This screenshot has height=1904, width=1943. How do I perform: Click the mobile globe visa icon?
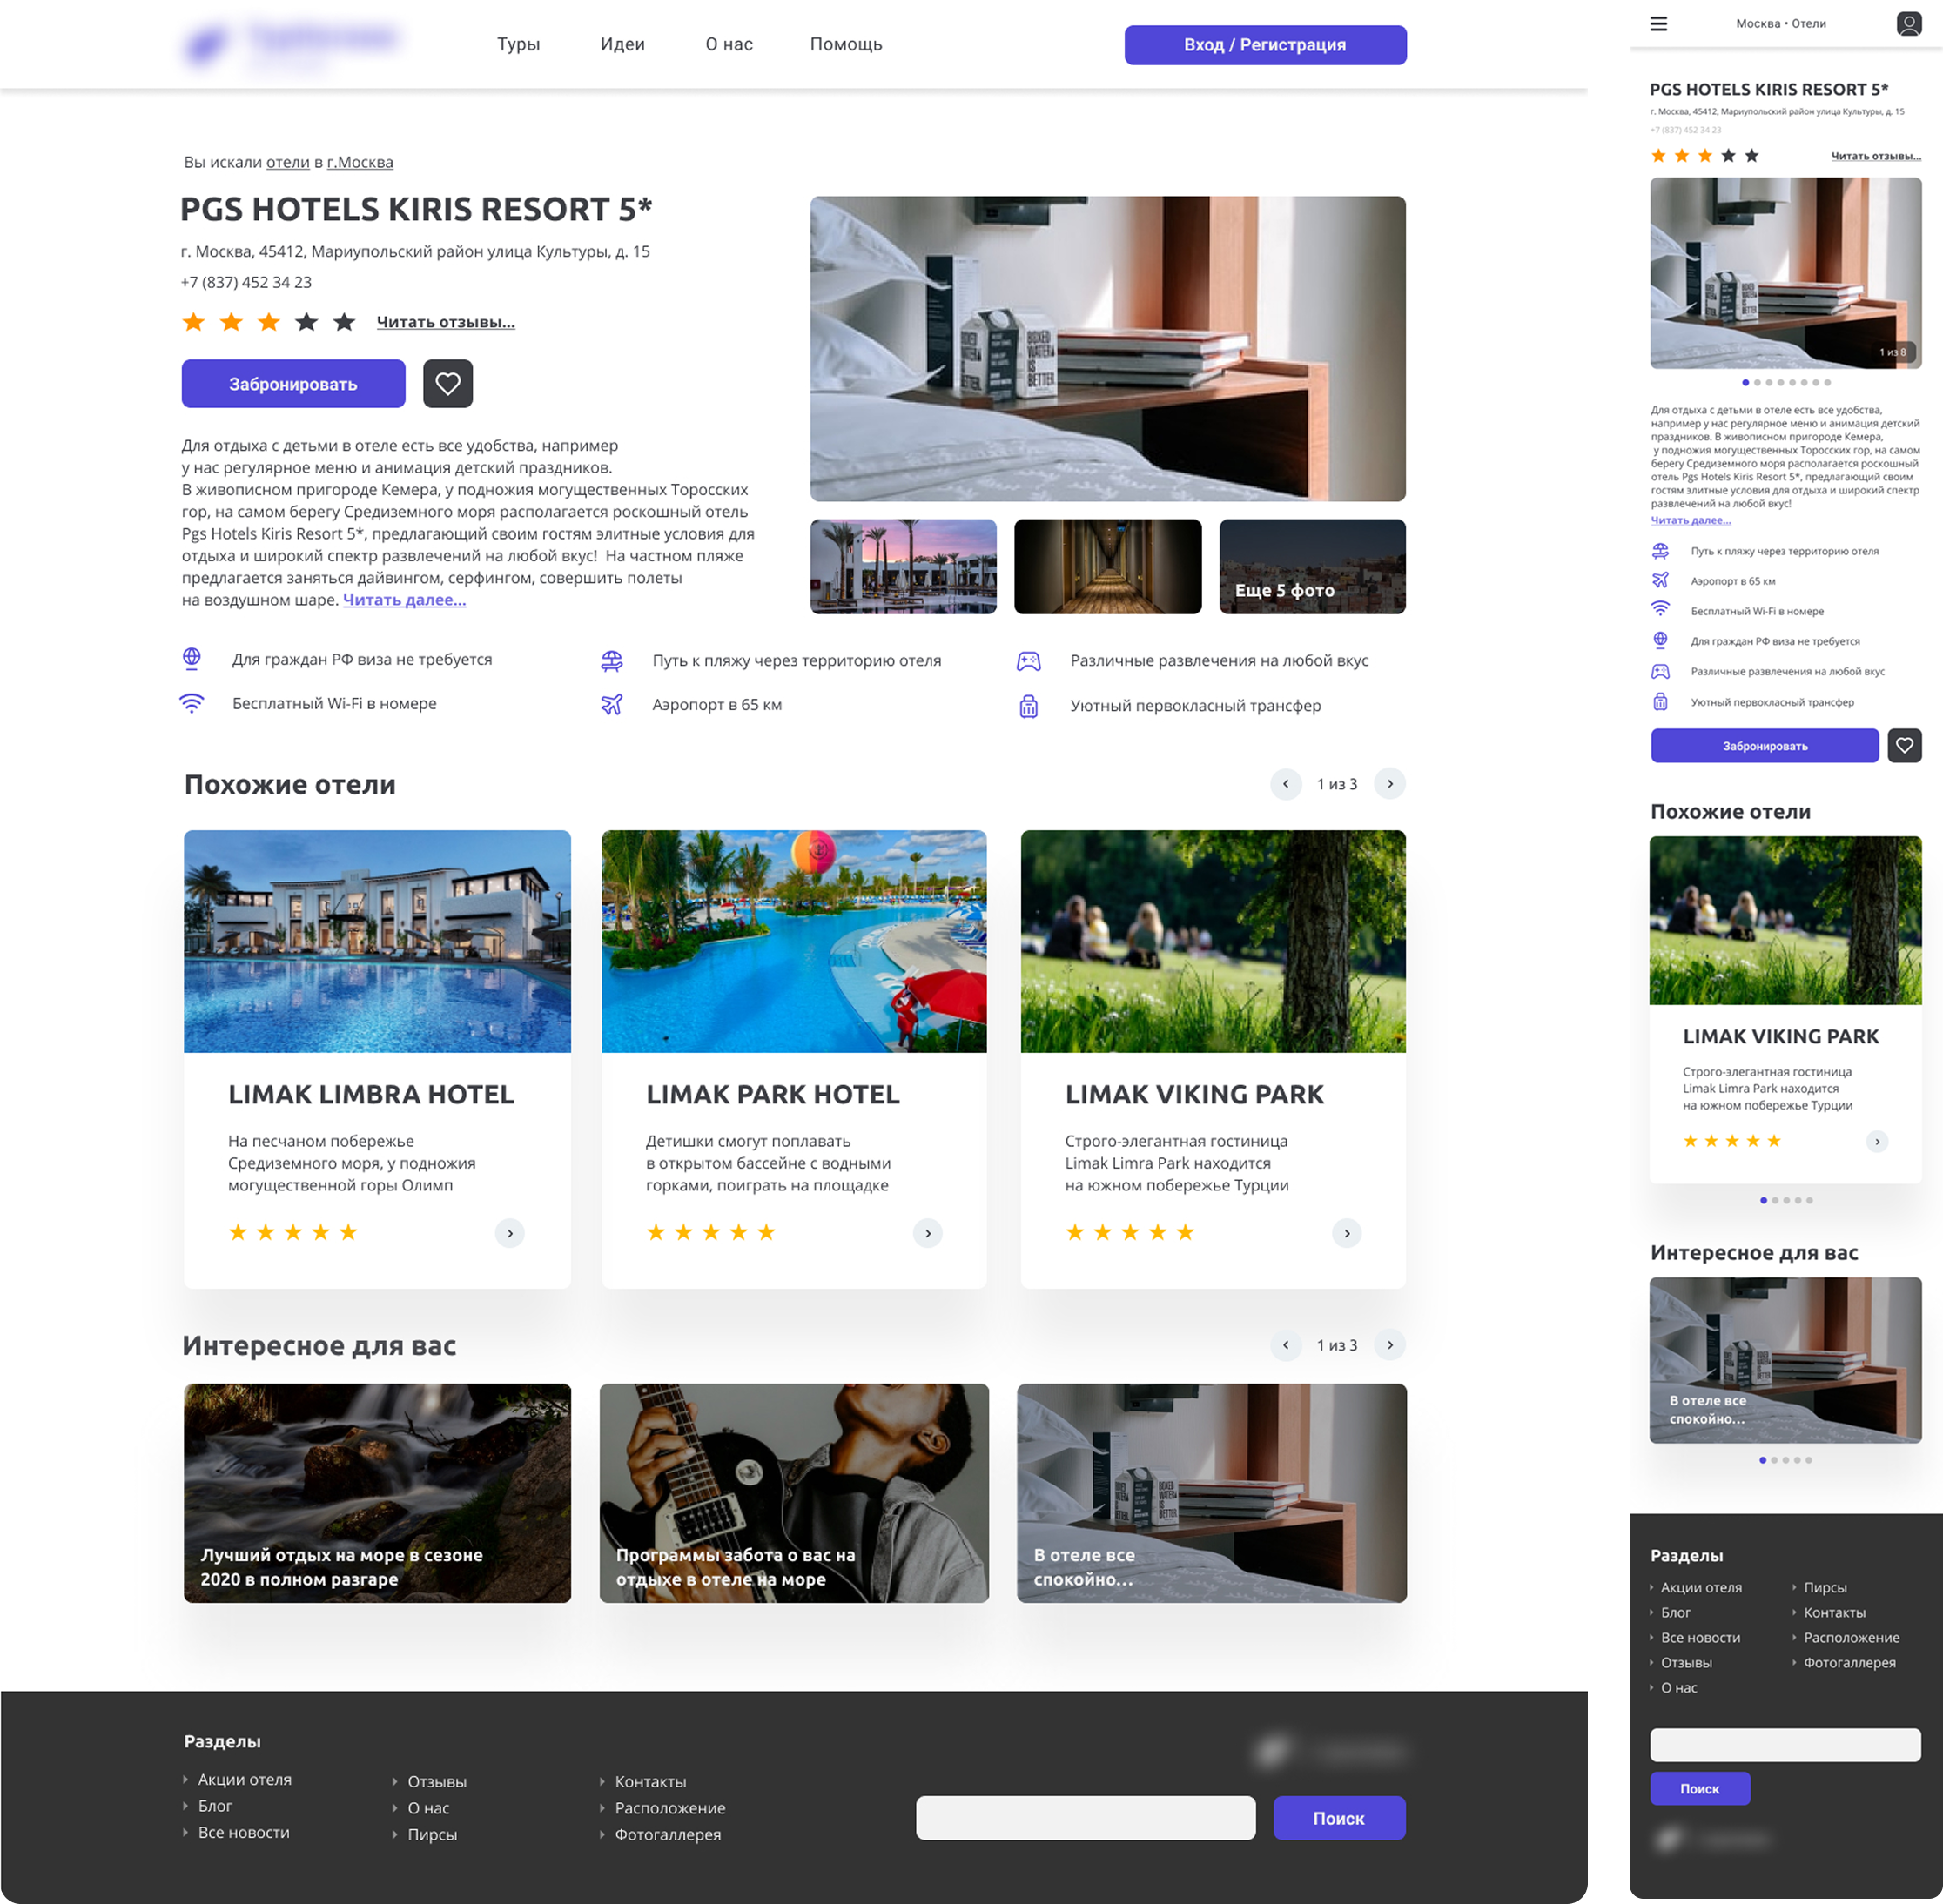[1660, 640]
